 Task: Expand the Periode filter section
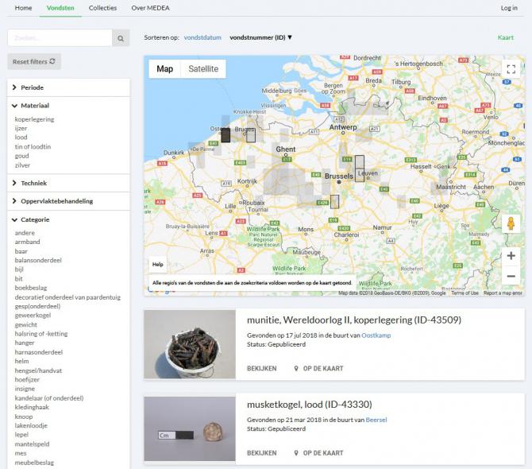pos(32,87)
